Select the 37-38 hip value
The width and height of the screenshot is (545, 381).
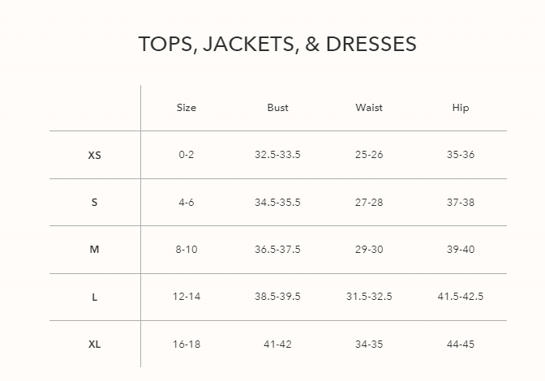(461, 203)
